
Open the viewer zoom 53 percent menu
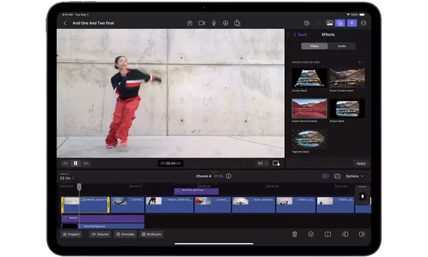coord(262,163)
